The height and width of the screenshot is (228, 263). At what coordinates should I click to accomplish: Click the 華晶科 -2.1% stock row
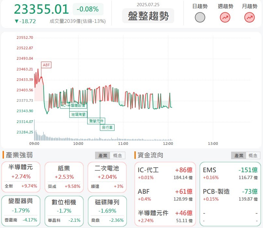(x=64, y=220)
